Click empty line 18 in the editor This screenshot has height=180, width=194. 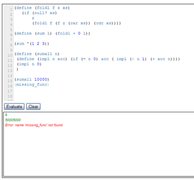tap(103, 96)
